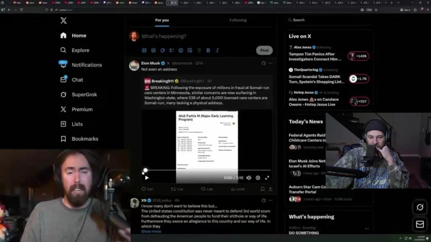Screen dimensions: 431x242
Task: Schedule the post with calendar icon
Action: [190, 50]
